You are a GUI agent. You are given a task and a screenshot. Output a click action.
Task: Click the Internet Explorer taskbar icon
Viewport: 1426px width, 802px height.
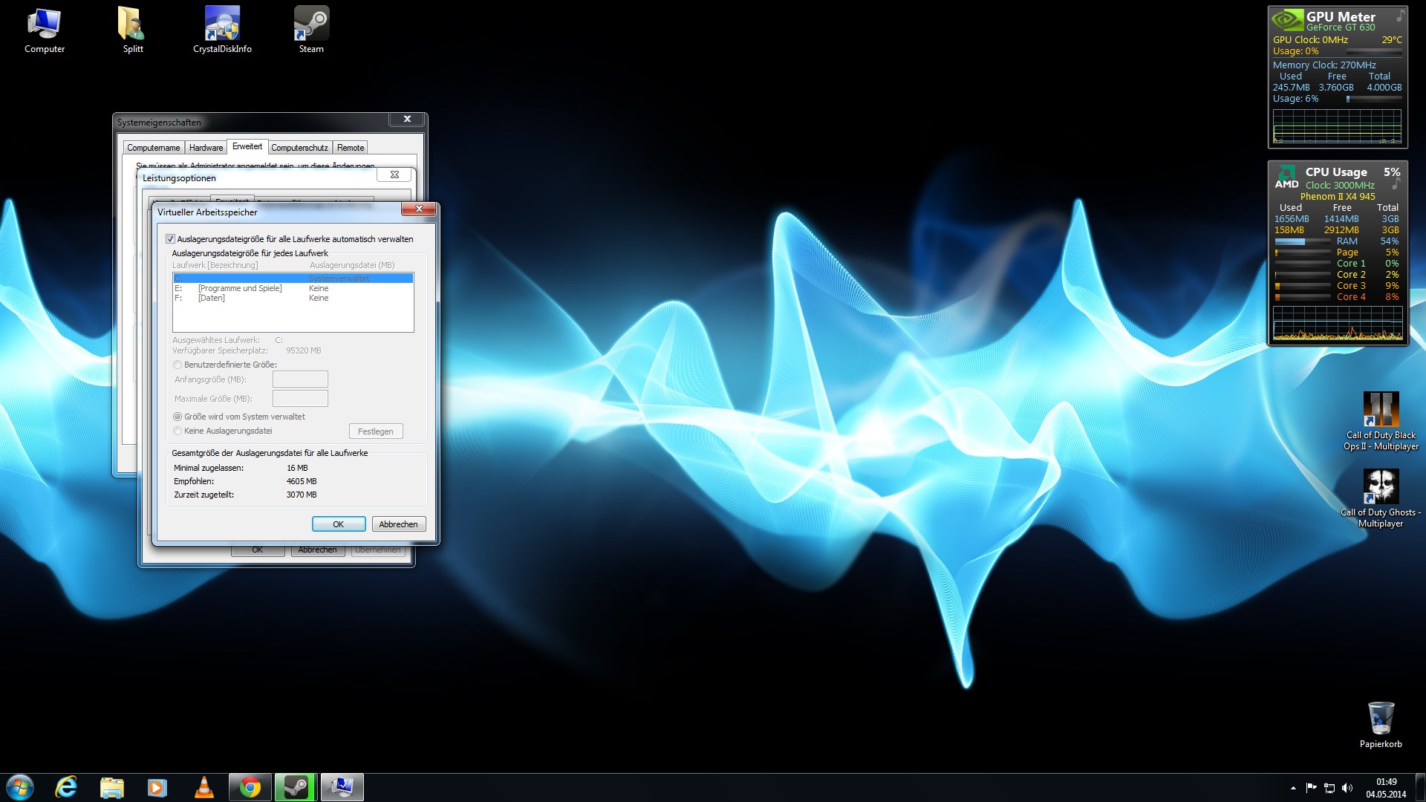[66, 787]
